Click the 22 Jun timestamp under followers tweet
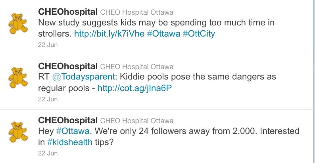 pos(48,153)
